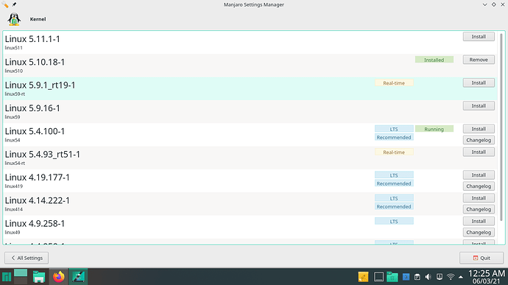Click the linux59-rt package name
The height and width of the screenshot is (285, 508).
click(15, 94)
